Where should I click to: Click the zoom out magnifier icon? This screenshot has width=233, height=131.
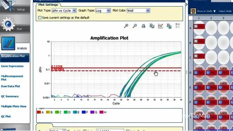pos(135,26)
